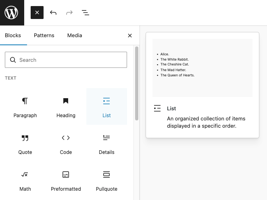Open the Document Overview list view
Viewport: 267px width, 200px height.
86,13
